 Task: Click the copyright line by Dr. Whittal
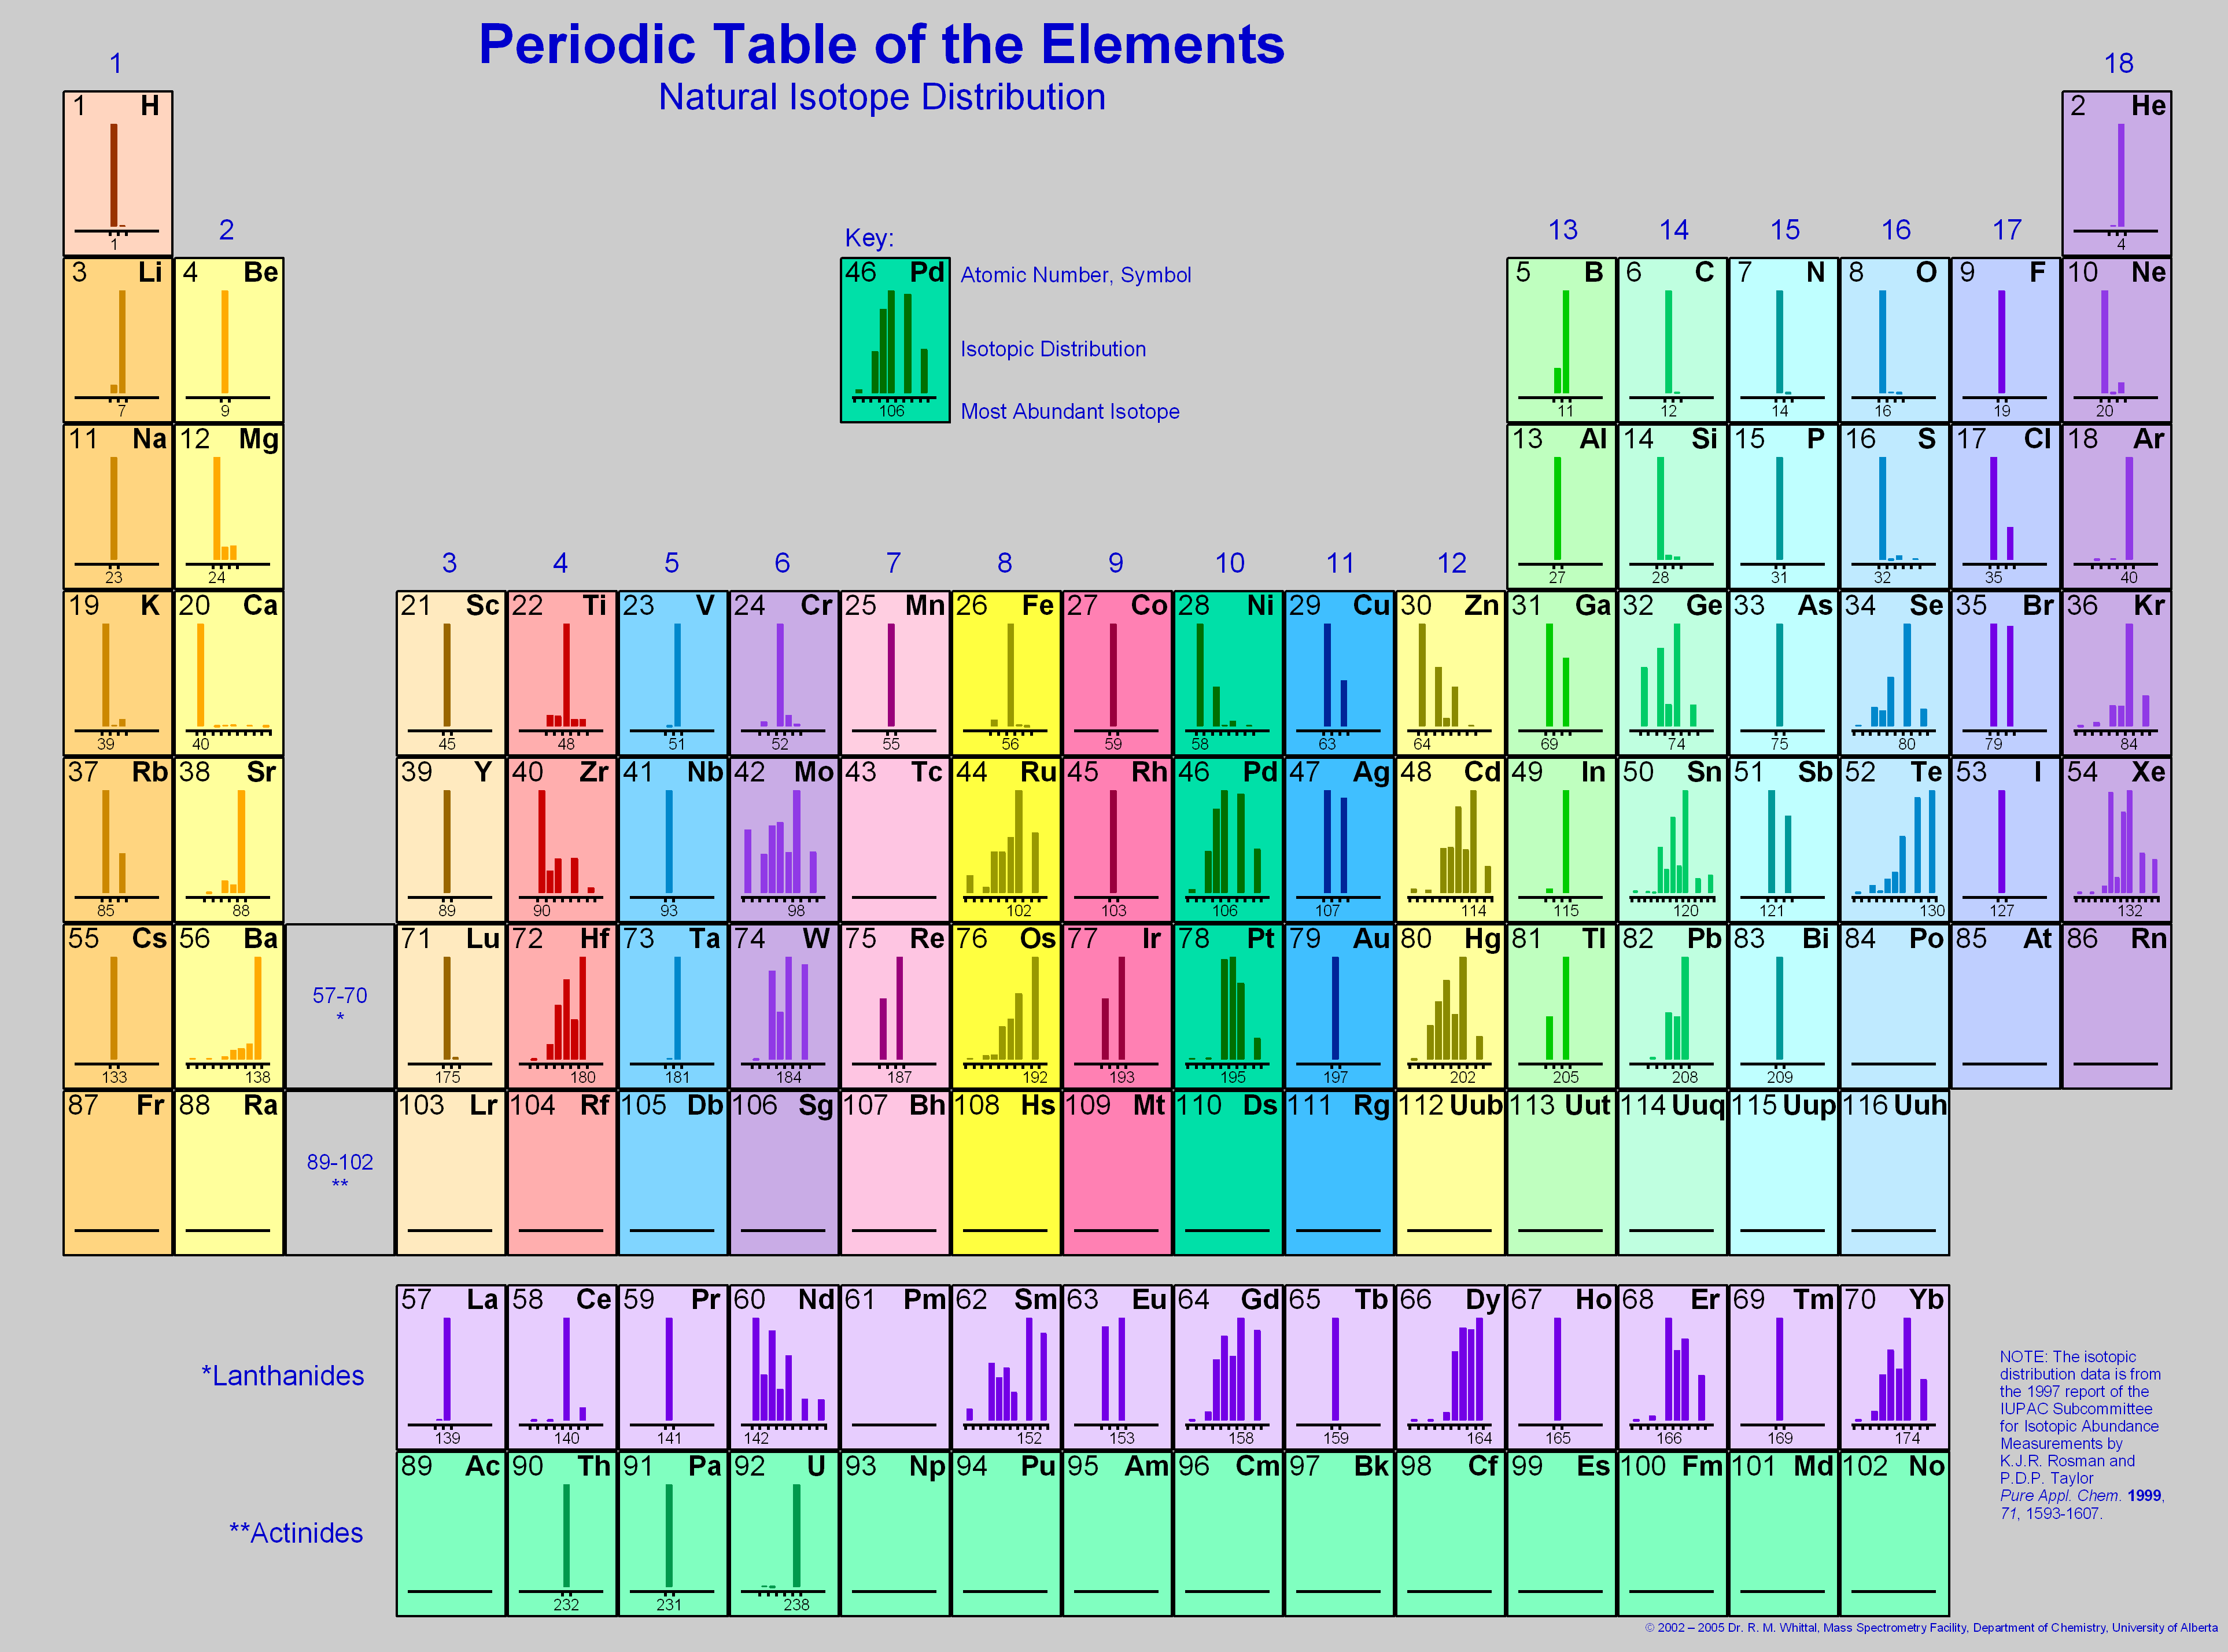click(1931, 1627)
